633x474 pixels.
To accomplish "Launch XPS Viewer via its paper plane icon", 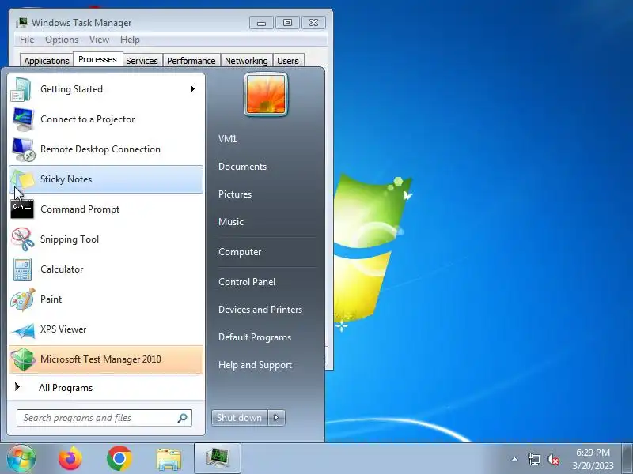I will click(x=24, y=330).
